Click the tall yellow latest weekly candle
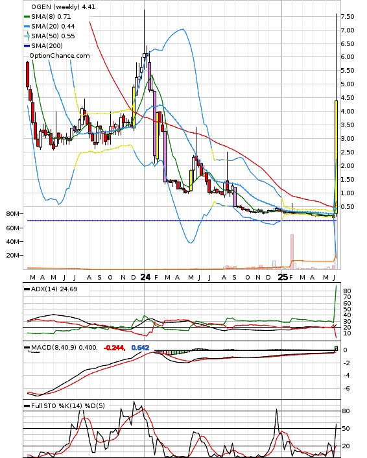Image resolution: width=367 pixels, height=458 pixels. click(x=336, y=156)
